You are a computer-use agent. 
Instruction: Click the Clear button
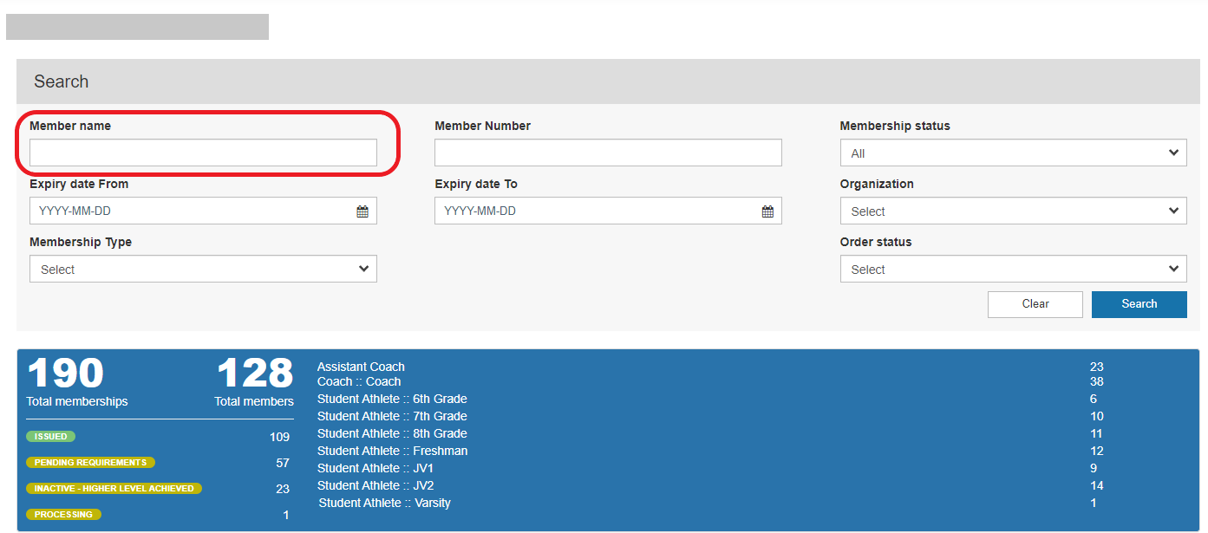click(x=1035, y=304)
